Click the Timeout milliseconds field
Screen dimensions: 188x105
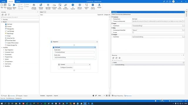pos(157,21)
